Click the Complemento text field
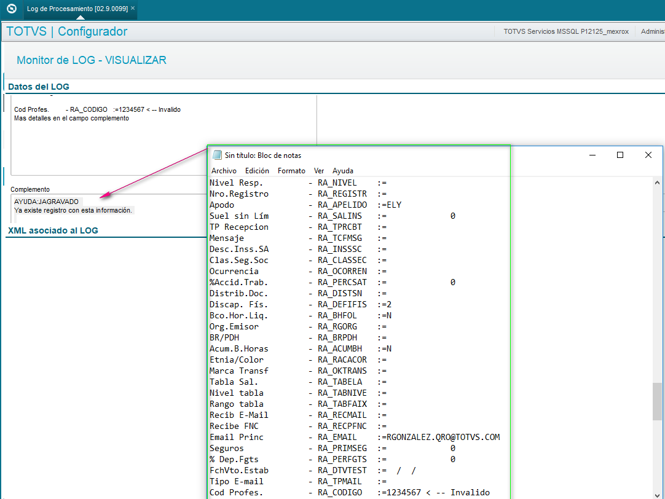 (x=109, y=208)
